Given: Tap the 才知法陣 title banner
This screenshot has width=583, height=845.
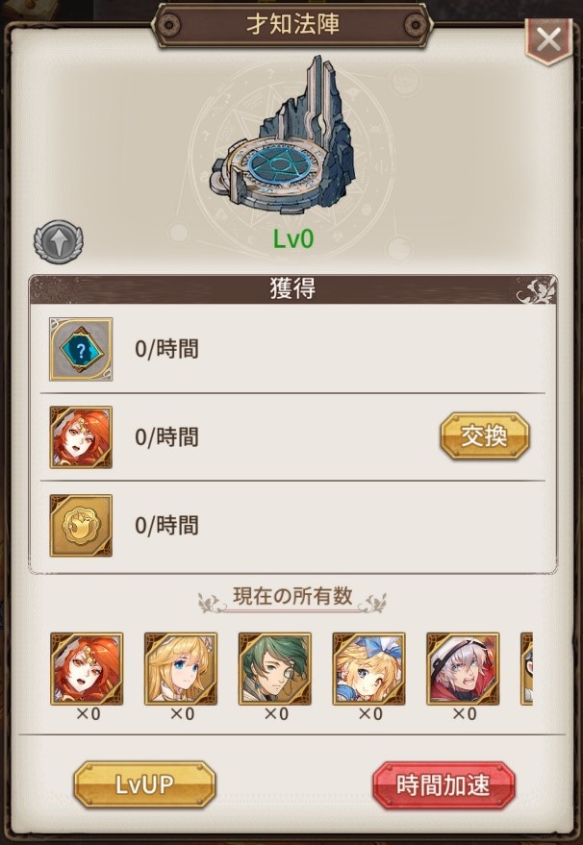Looking at the screenshot, I should coord(292,25).
